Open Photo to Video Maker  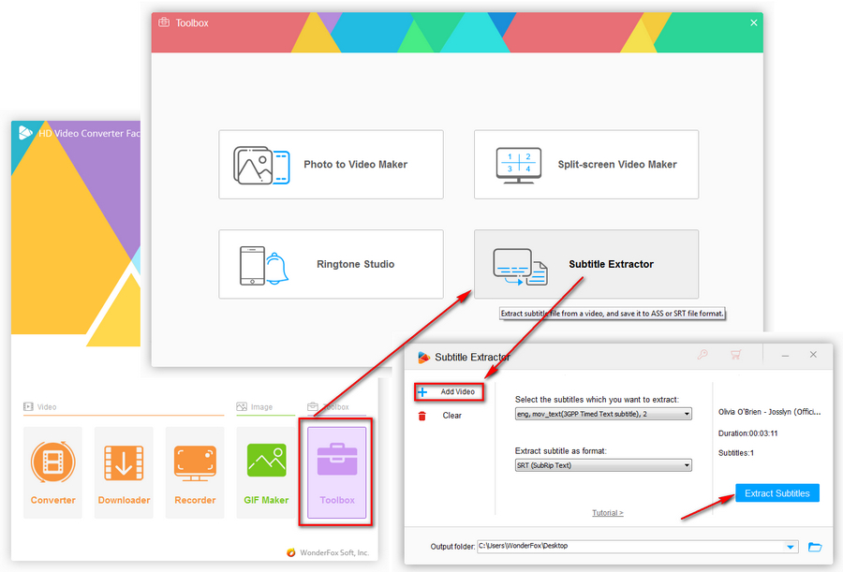click(331, 165)
